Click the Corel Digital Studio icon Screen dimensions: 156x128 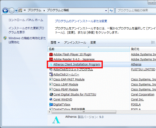tap(51, 94)
